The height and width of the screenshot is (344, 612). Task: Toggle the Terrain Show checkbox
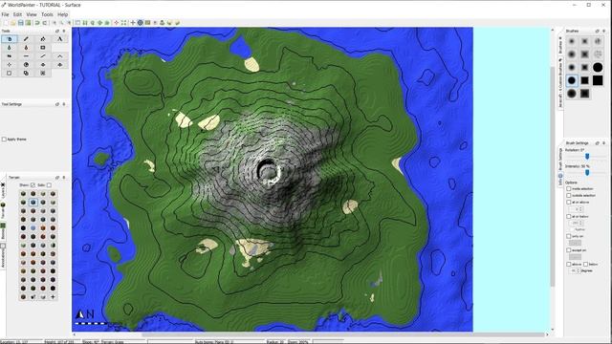(33, 184)
